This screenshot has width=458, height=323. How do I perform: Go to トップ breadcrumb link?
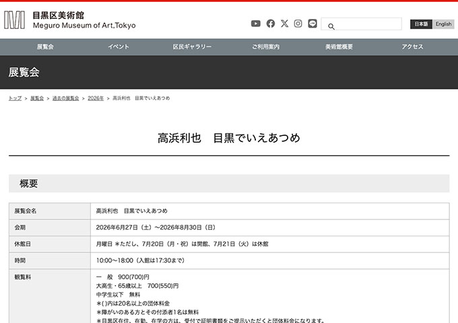click(15, 98)
